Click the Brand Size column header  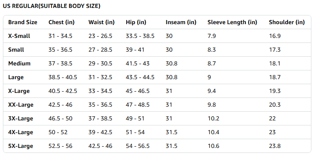[x=23, y=22]
